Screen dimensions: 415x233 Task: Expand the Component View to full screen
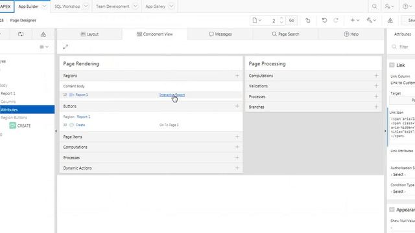pos(65,47)
